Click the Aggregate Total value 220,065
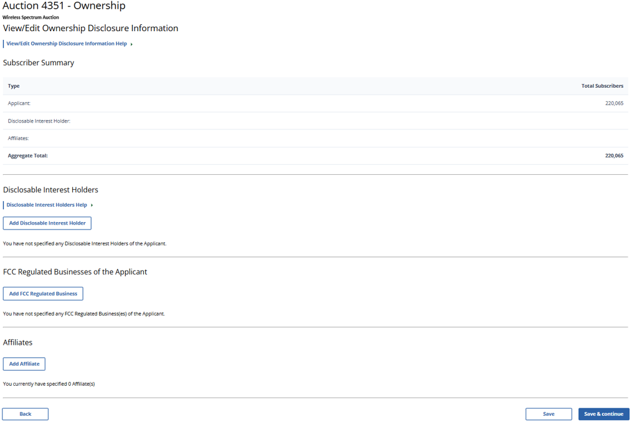Image resolution: width=636 pixels, height=425 pixels. (614, 156)
